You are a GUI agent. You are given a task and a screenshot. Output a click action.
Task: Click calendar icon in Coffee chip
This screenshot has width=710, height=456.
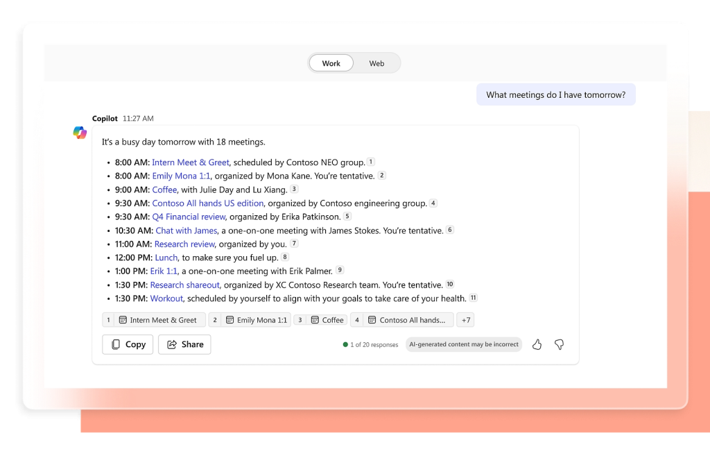coord(315,320)
